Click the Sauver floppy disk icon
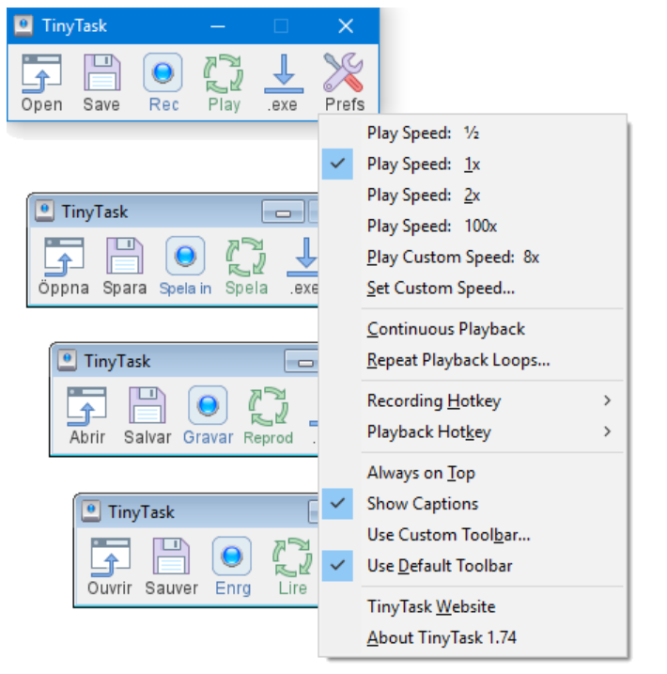The width and height of the screenshot is (667, 674). pyautogui.click(x=171, y=557)
